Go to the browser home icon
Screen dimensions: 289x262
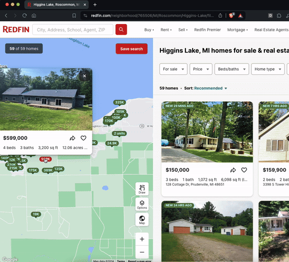click(34, 16)
